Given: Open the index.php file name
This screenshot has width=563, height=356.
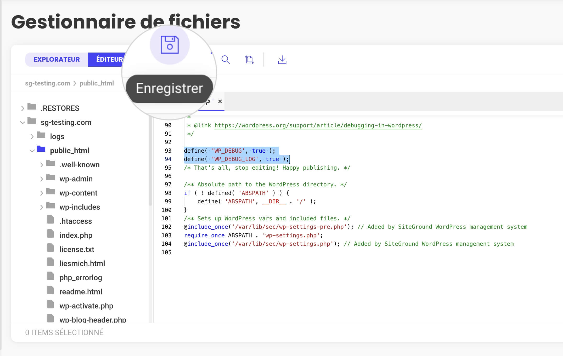Looking at the screenshot, I should (x=76, y=235).
